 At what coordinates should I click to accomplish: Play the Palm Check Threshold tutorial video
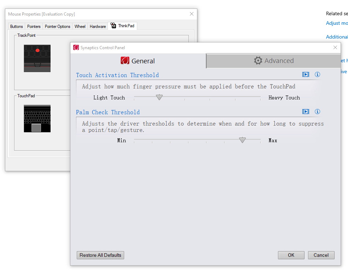(306, 111)
